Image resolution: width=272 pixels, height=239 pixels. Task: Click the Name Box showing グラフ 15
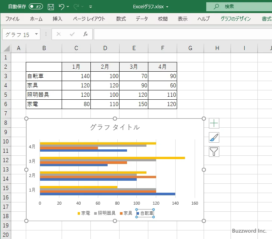19,34
